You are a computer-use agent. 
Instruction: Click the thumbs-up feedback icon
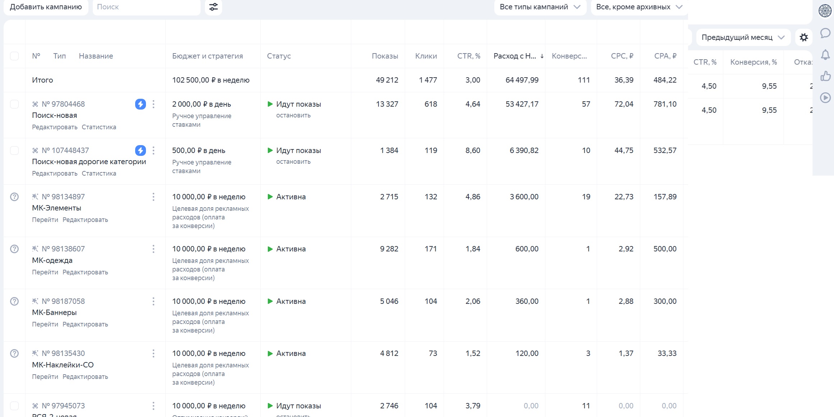pyautogui.click(x=825, y=76)
